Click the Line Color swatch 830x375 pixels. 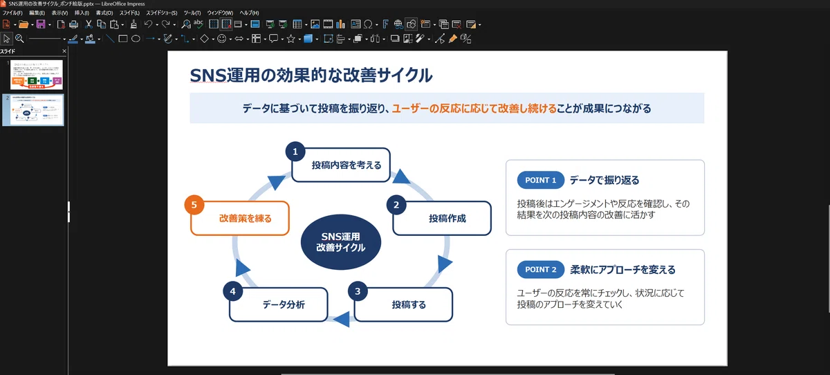point(73,39)
